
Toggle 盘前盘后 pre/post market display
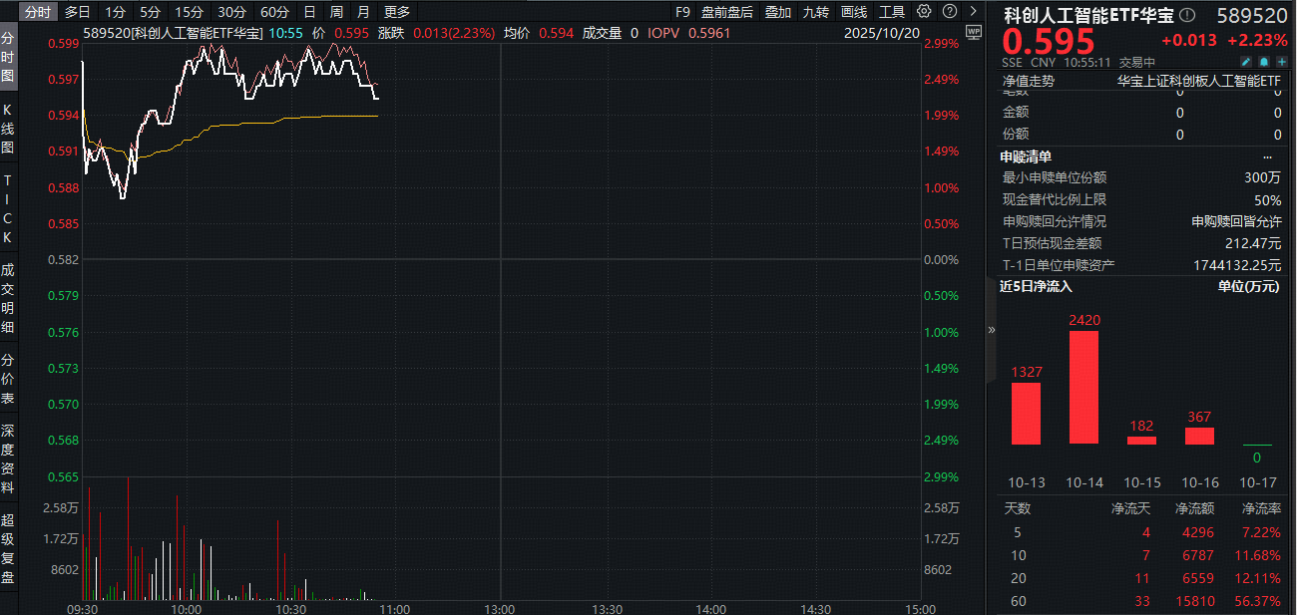tap(727, 12)
